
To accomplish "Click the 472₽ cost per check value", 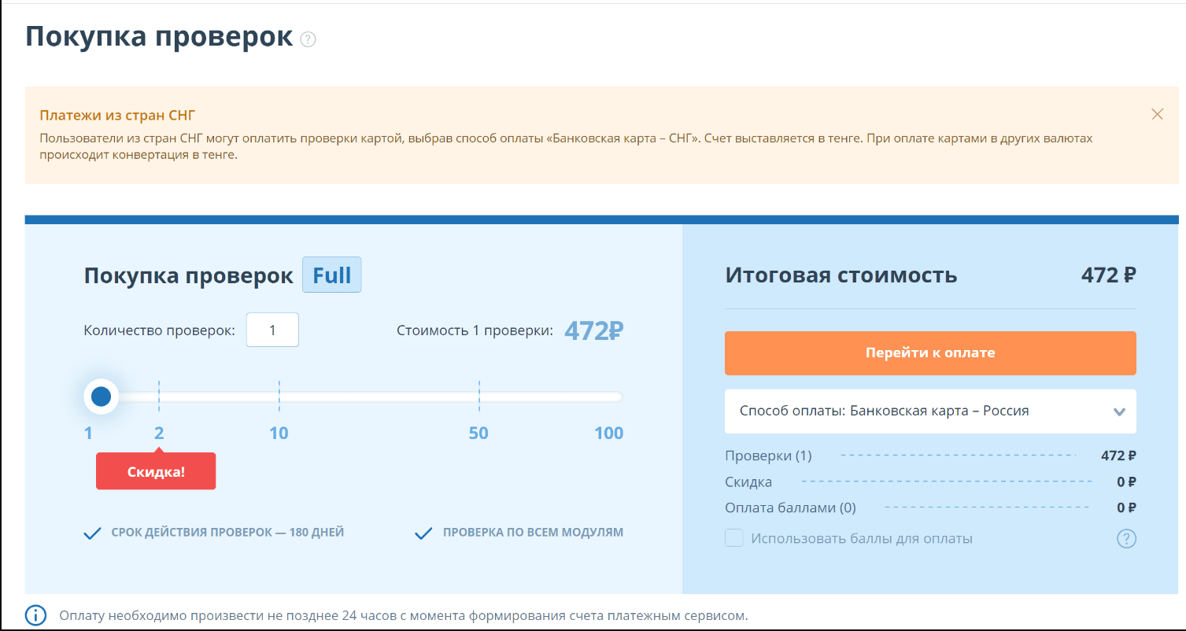I will coord(593,330).
